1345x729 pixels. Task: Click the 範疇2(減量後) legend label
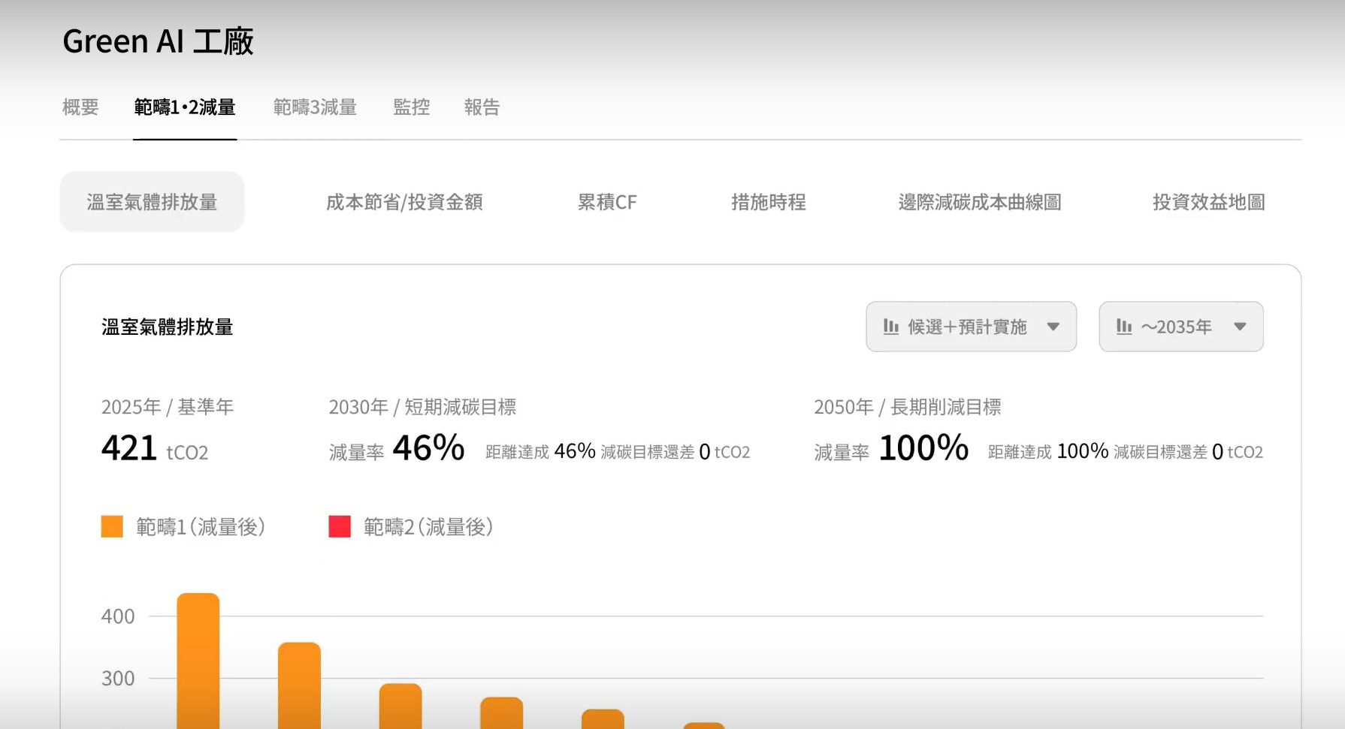(x=428, y=527)
